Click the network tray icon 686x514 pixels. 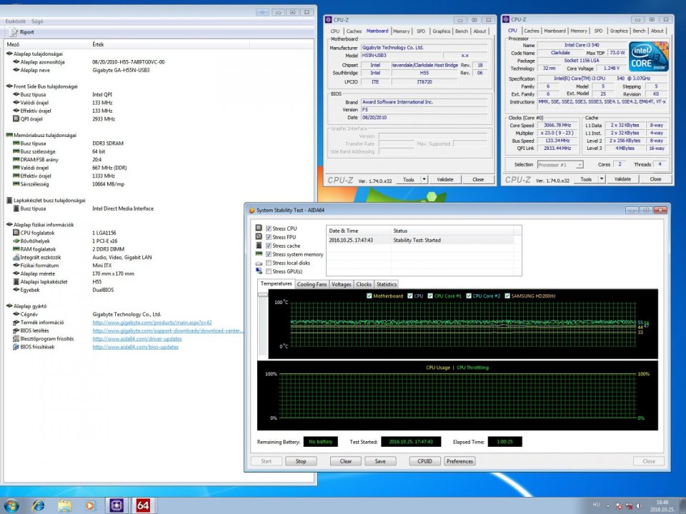click(x=629, y=506)
